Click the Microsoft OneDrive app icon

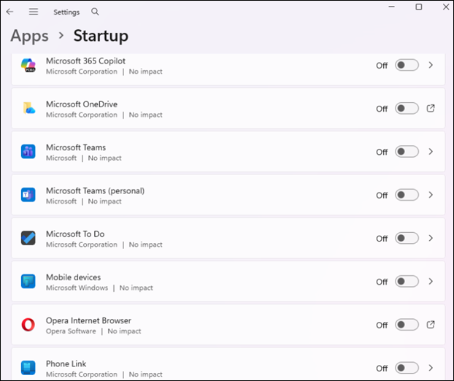[28, 108]
